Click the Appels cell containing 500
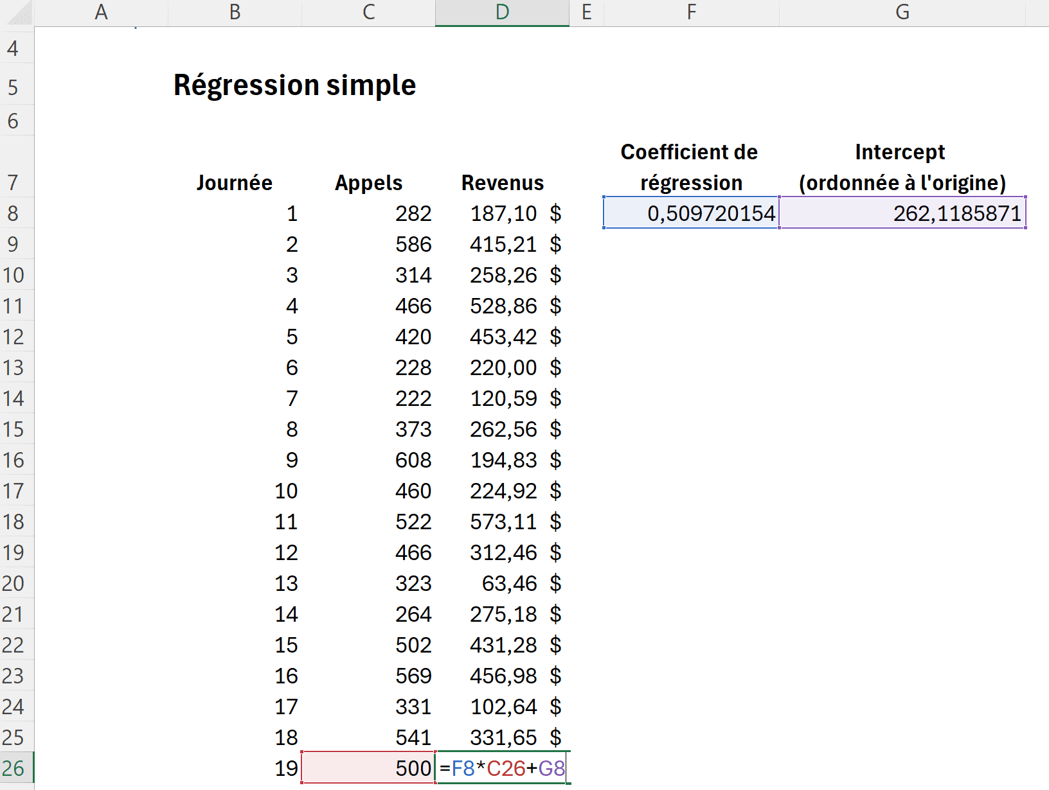 point(368,768)
